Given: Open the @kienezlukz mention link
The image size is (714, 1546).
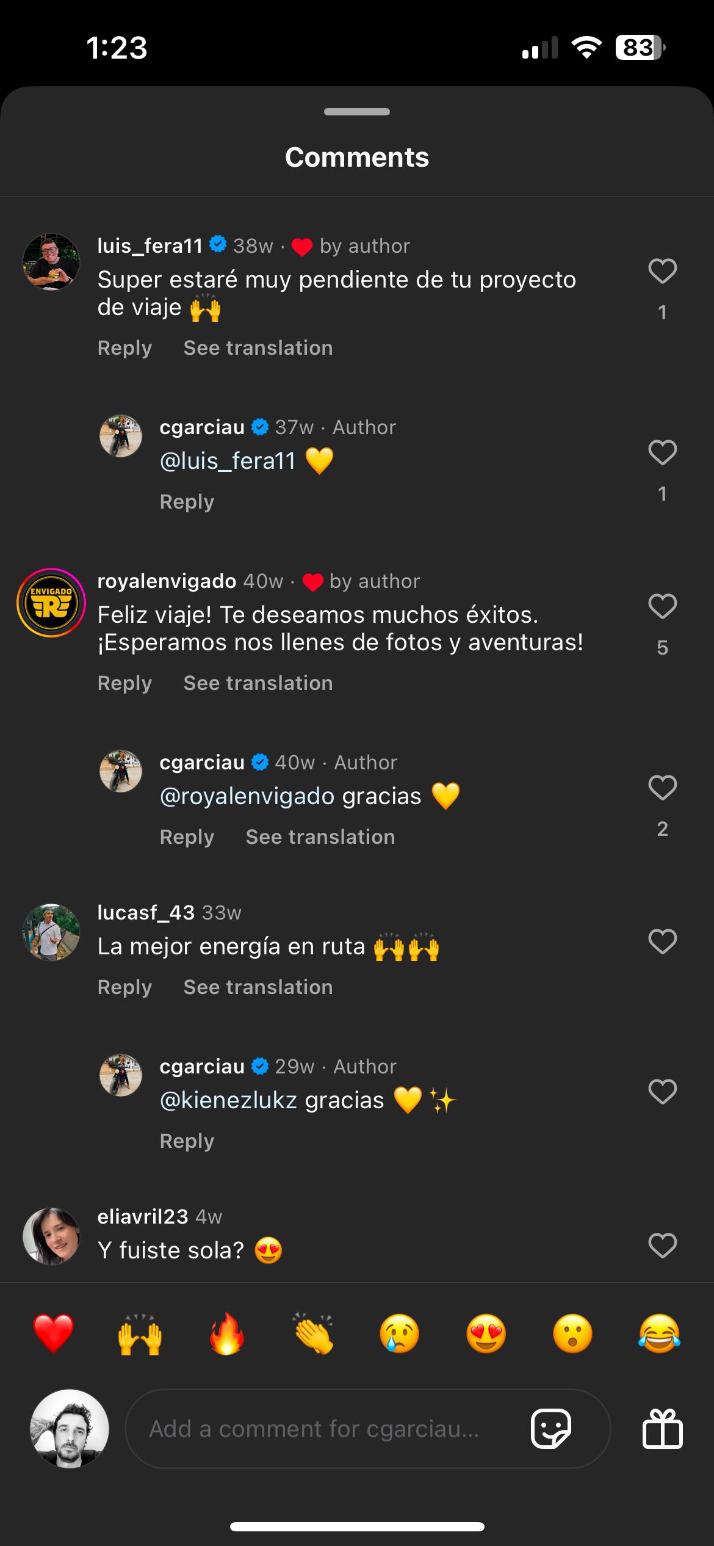Looking at the screenshot, I should point(228,1100).
